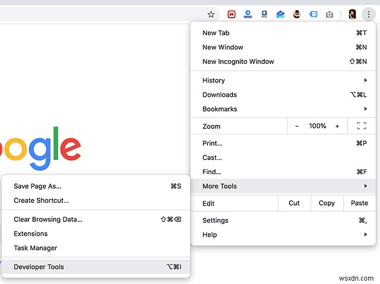Viewport: 380px width, 284px height.
Task: Click the Paste button in Edit row
Action: pyautogui.click(x=359, y=203)
